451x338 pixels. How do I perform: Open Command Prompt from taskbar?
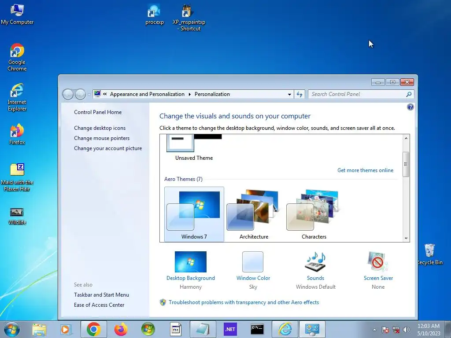[257, 329]
